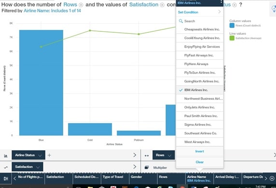The width and height of the screenshot is (276, 188).
Task: Select Type of Travel tray column
Action: 115,179
